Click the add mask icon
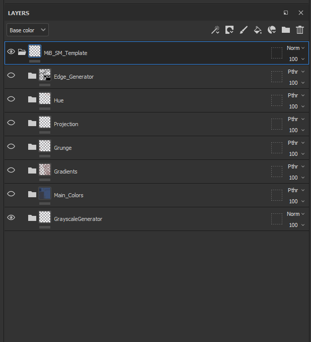 [229, 30]
